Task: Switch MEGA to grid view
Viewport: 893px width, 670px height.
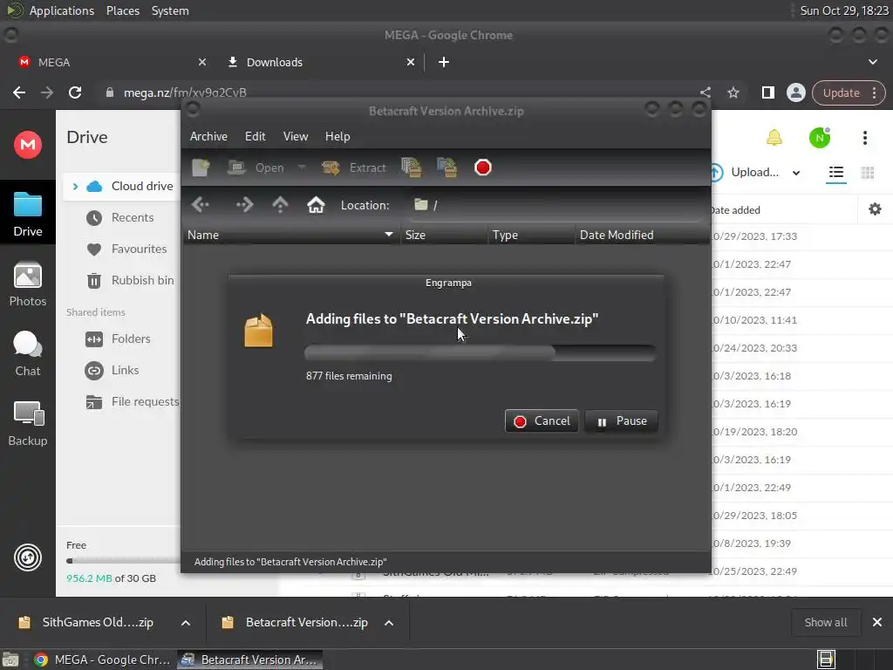Action: (868, 172)
